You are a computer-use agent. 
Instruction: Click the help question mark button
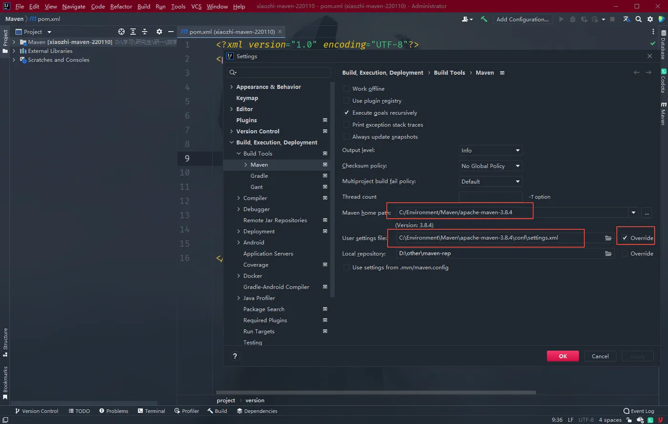pos(235,356)
